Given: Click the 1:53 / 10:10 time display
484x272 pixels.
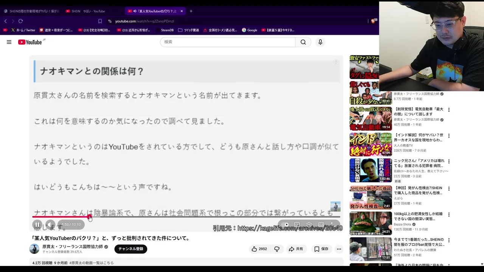Looking at the screenshot, I should pos(71,224).
